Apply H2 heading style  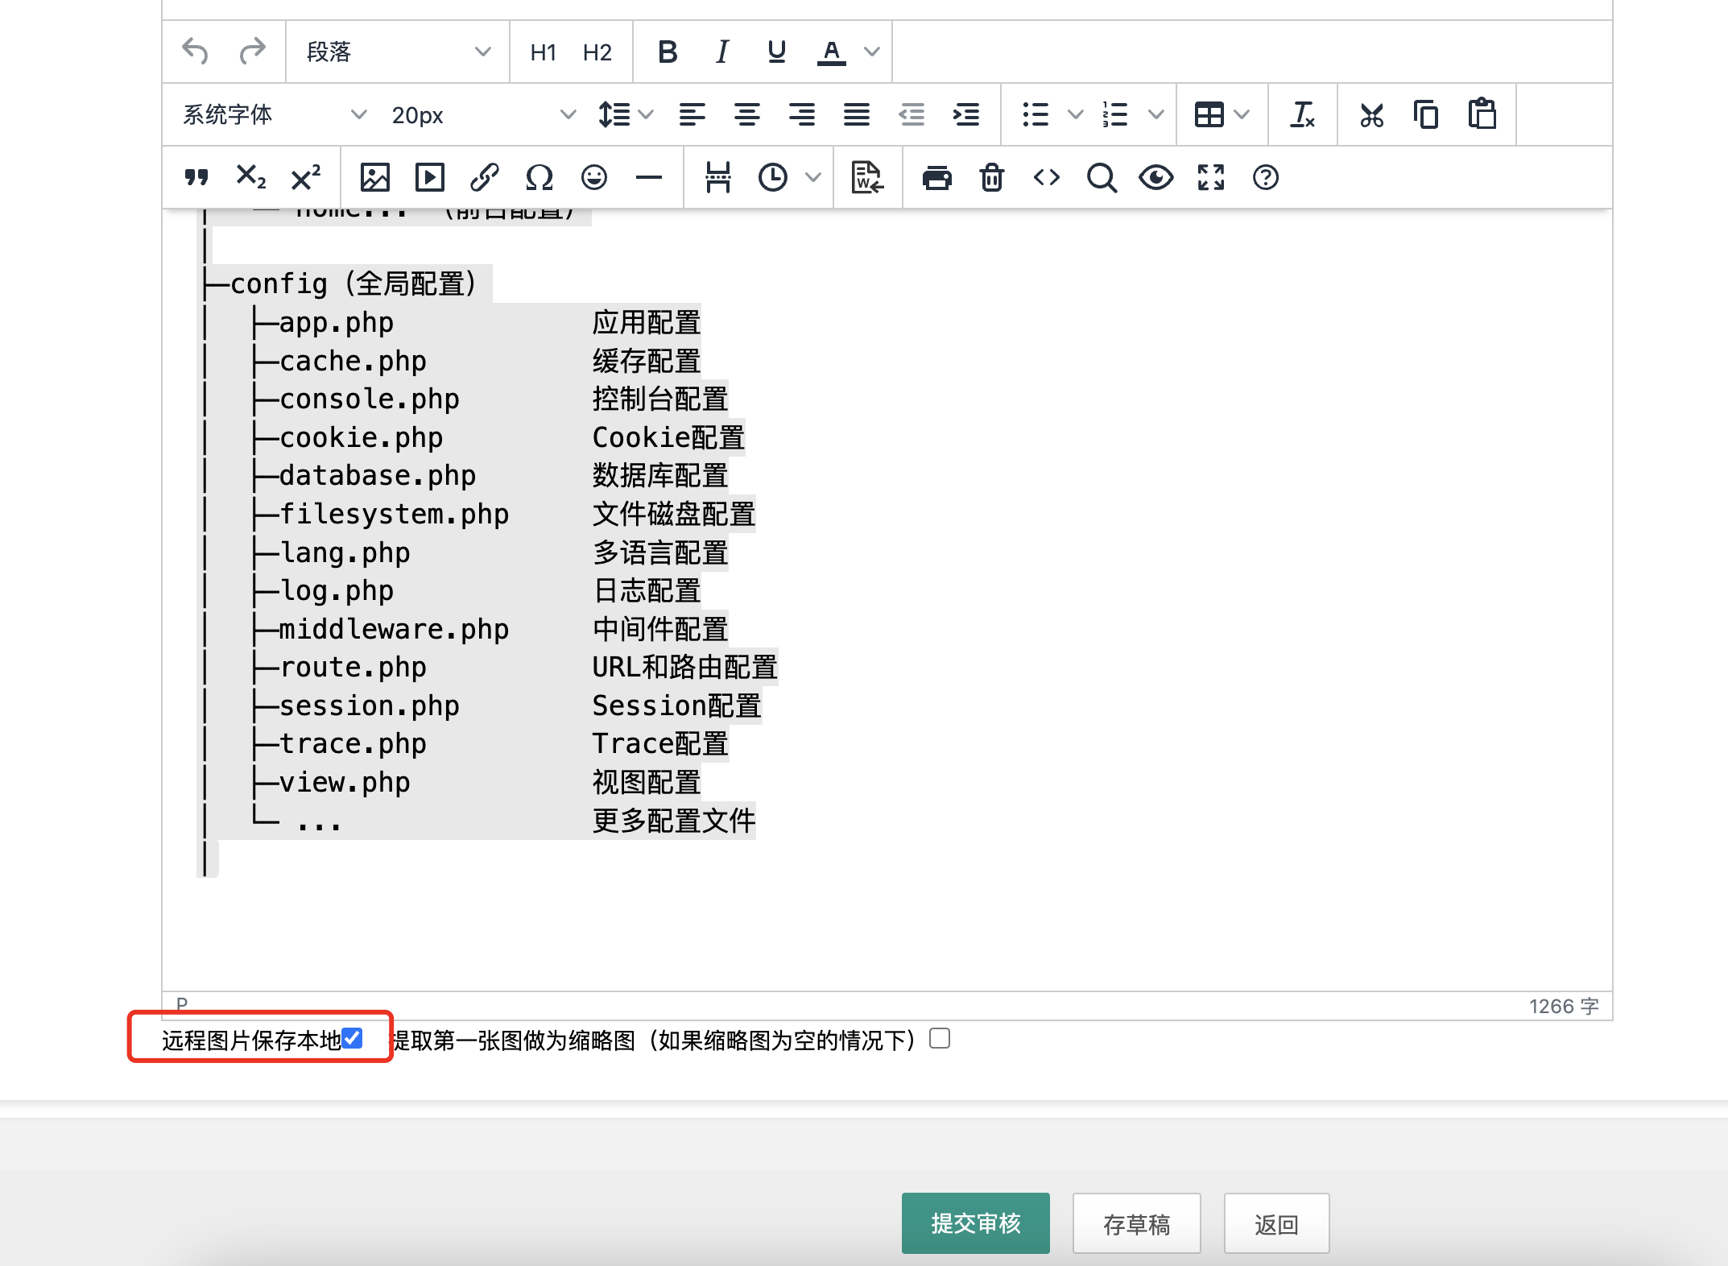point(597,52)
